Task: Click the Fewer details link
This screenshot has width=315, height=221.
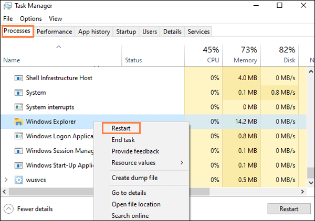Action: point(35,209)
